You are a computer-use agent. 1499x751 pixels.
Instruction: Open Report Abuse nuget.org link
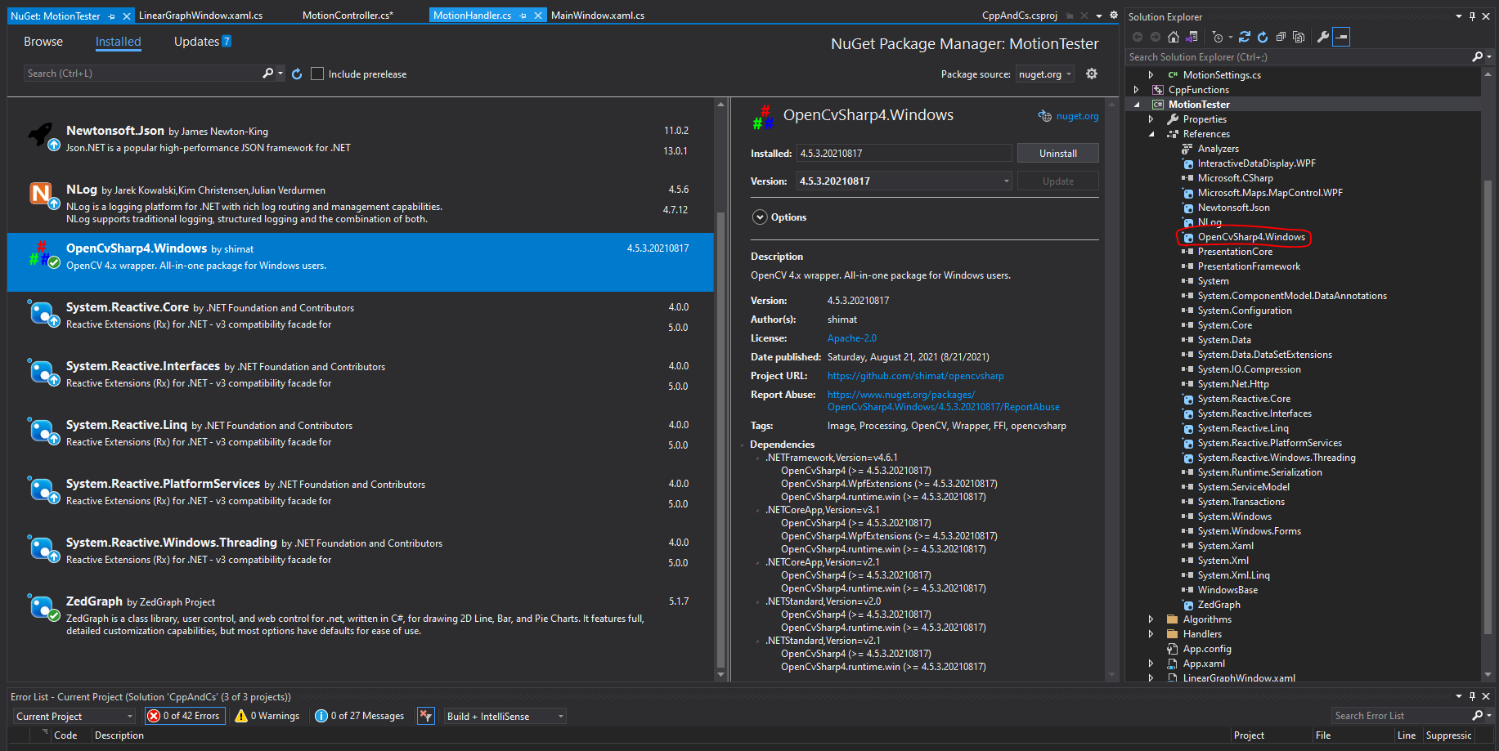point(943,400)
